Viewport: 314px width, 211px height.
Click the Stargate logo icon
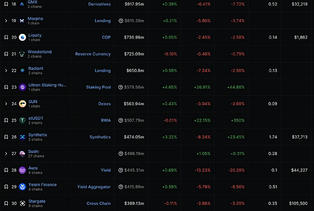(x=22, y=204)
